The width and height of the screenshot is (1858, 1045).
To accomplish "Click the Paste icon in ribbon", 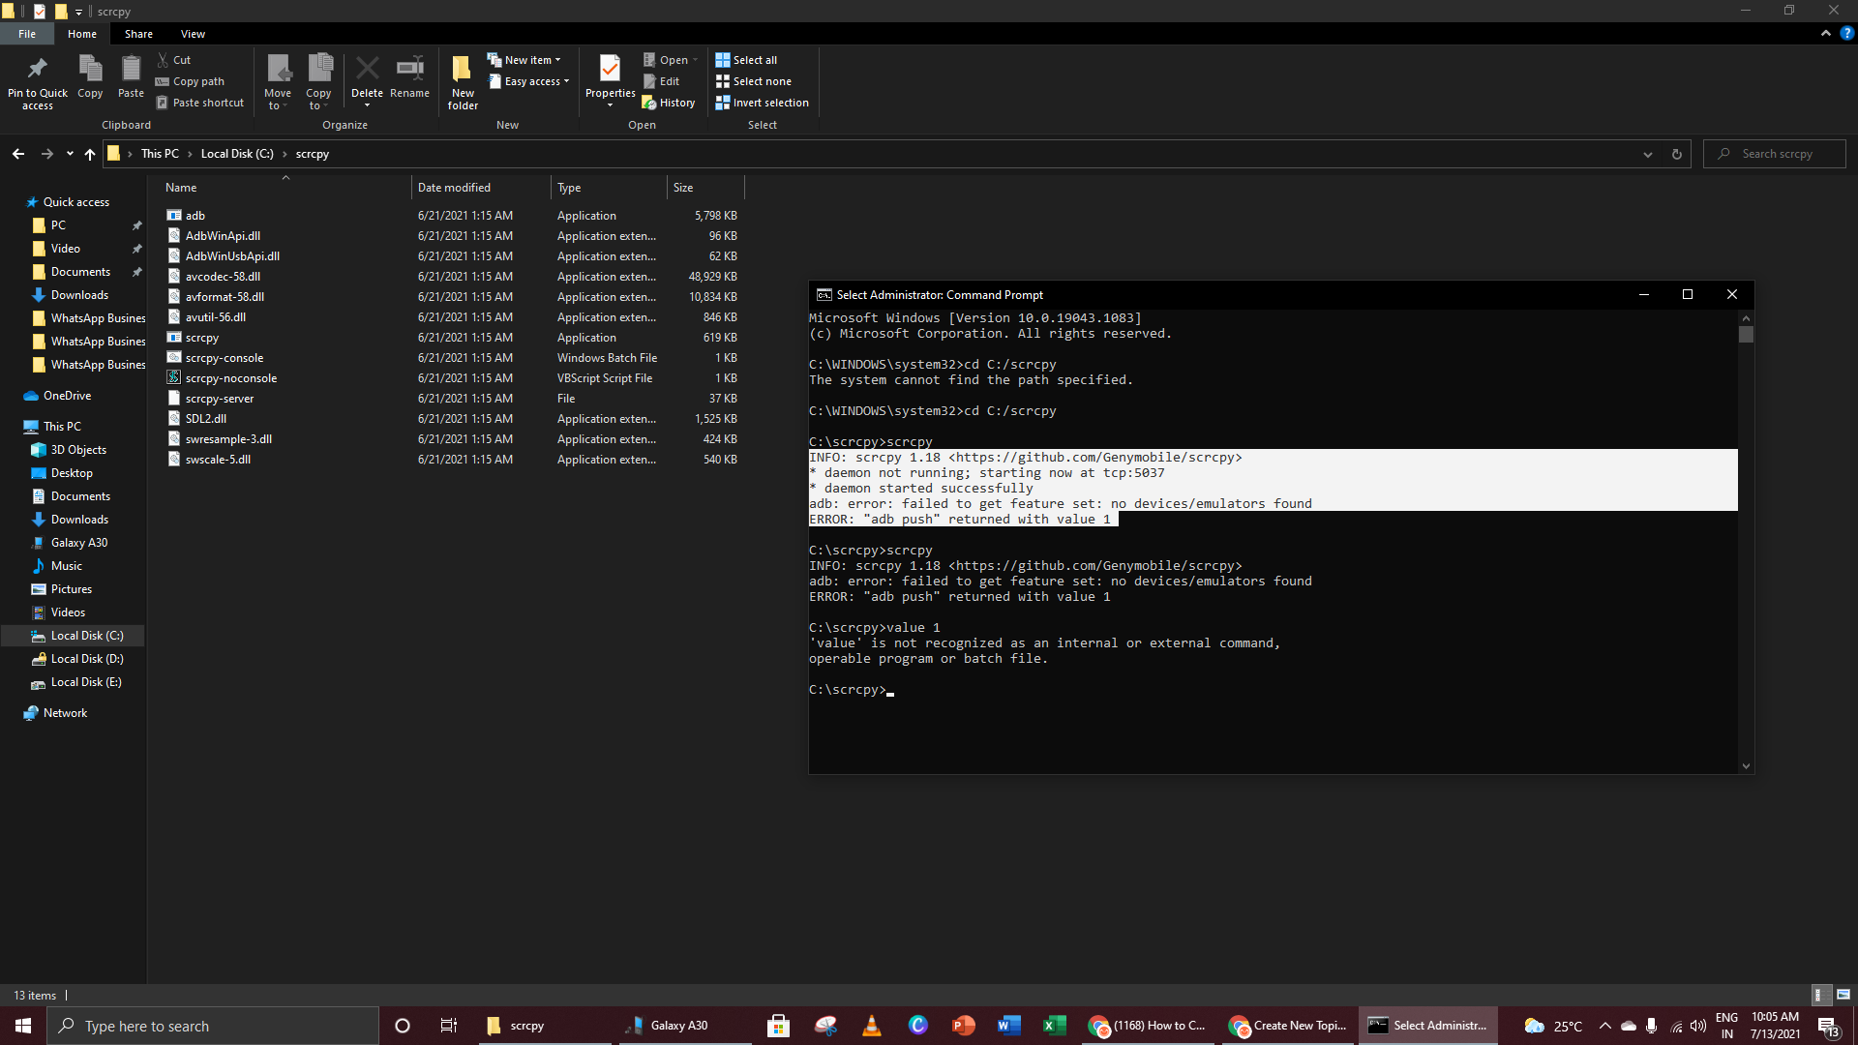I will click(x=131, y=69).
